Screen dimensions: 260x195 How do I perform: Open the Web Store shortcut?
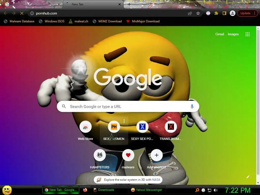tap(85, 131)
